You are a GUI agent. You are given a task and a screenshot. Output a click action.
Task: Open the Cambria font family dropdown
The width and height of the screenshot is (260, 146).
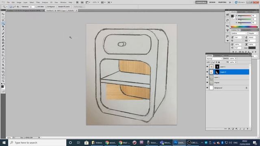[239, 33]
